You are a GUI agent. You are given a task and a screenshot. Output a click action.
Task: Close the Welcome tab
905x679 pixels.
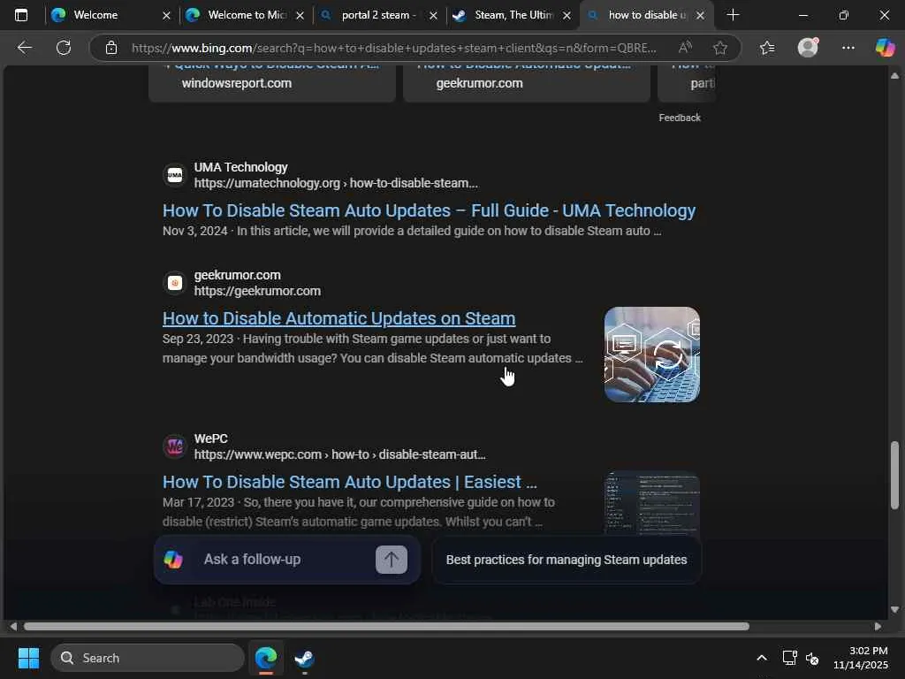pyautogui.click(x=166, y=16)
